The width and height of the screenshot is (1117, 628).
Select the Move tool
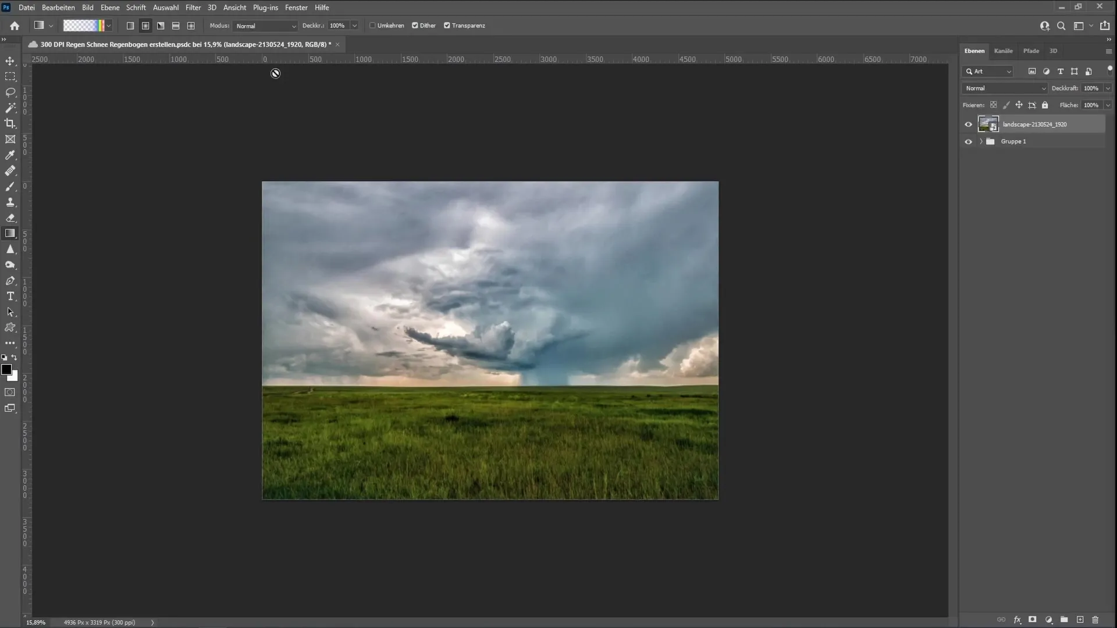10,60
